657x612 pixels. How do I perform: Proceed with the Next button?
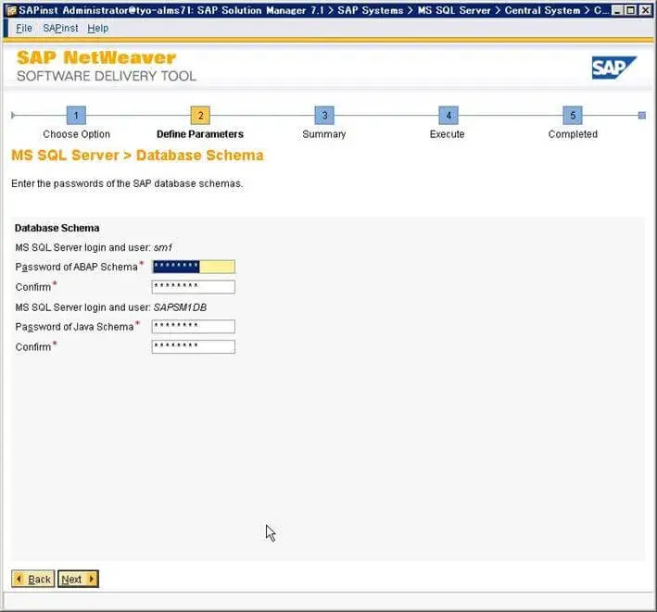pos(78,579)
